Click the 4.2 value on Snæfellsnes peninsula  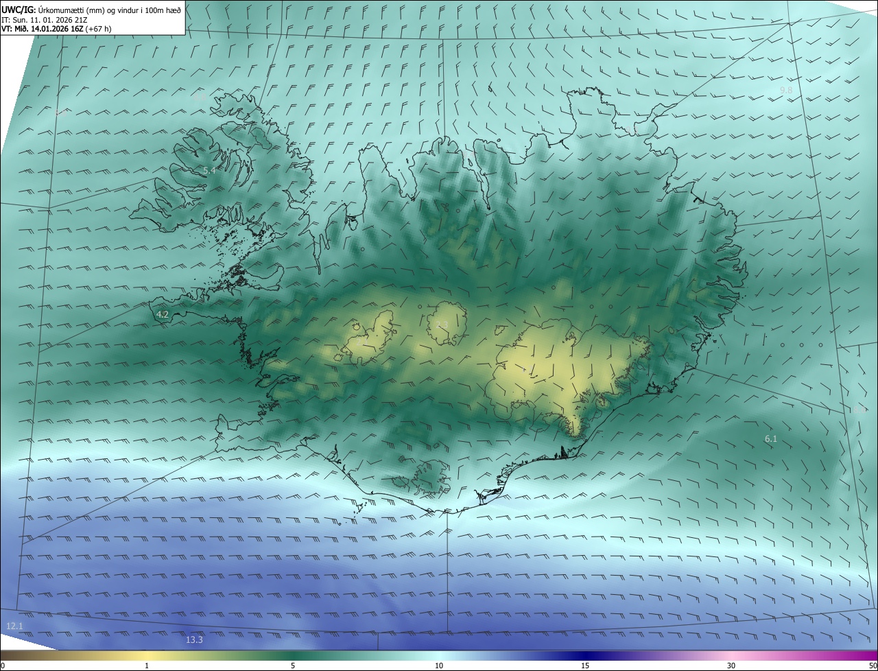[163, 315]
